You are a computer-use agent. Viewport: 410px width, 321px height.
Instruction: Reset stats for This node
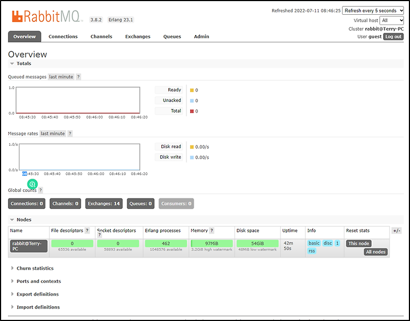click(x=359, y=243)
